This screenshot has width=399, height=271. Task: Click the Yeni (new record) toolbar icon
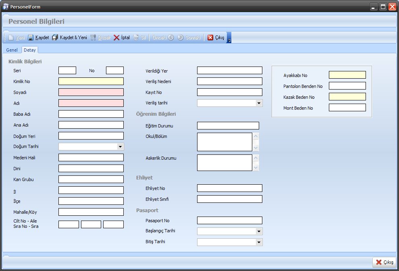pos(11,38)
